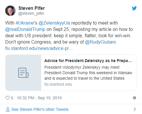Open the Advice for President Zelenskyy card title
This screenshot has height=114, width=142.
coord(88,61)
